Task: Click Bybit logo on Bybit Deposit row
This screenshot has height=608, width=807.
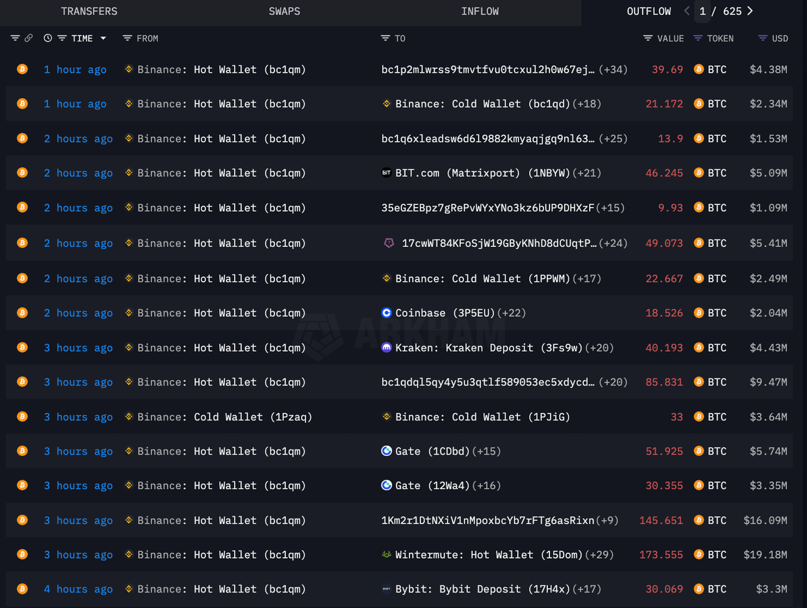Action: pyautogui.click(x=387, y=589)
